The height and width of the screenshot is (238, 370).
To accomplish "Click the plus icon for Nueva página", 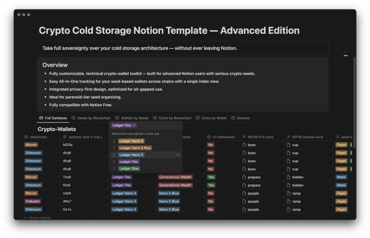I will click(25, 217).
